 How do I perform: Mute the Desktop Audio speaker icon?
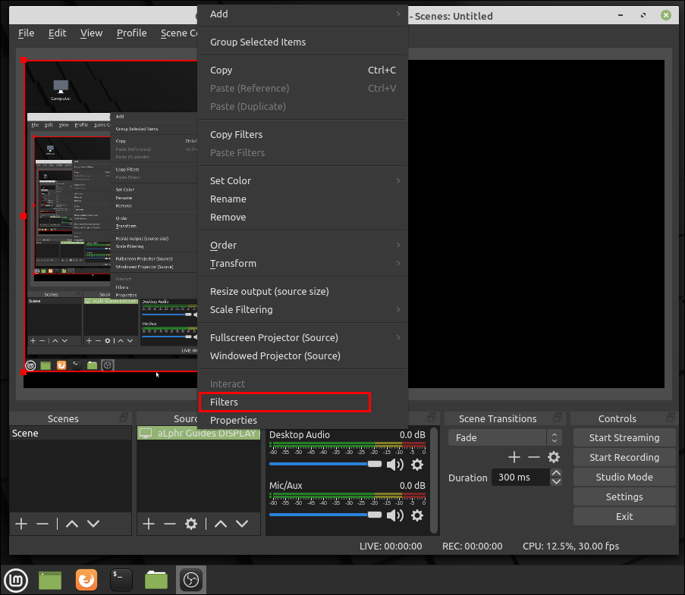click(x=394, y=465)
